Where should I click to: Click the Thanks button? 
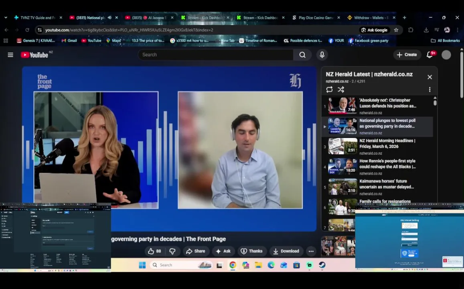(252, 251)
